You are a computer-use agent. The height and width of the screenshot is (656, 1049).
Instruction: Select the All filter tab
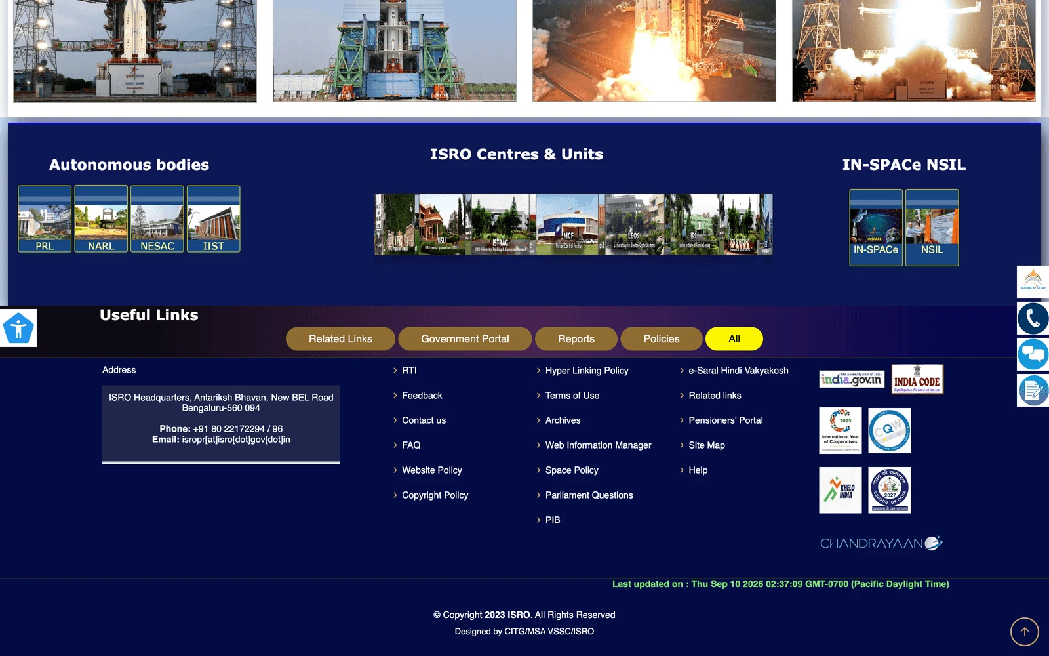coord(734,339)
